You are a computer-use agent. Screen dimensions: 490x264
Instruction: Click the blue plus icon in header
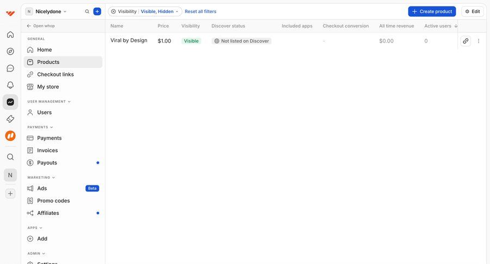click(x=97, y=11)
